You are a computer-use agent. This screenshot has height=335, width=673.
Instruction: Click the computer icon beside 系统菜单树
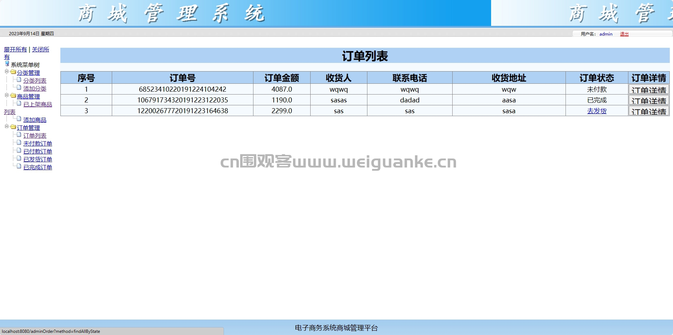(7, 64)
